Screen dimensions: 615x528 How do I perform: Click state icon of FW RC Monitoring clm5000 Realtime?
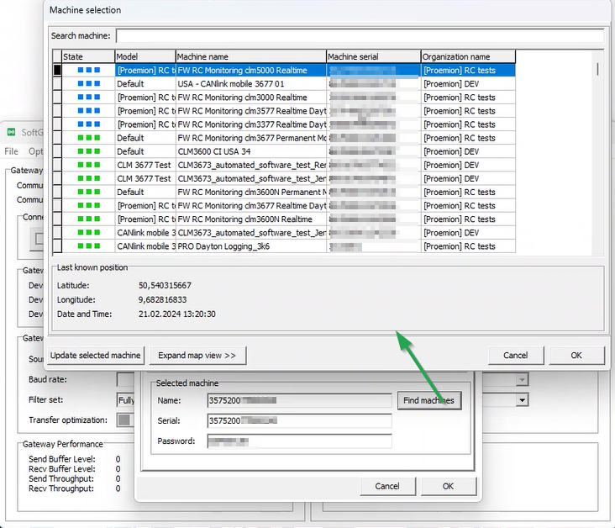point(89,71)
